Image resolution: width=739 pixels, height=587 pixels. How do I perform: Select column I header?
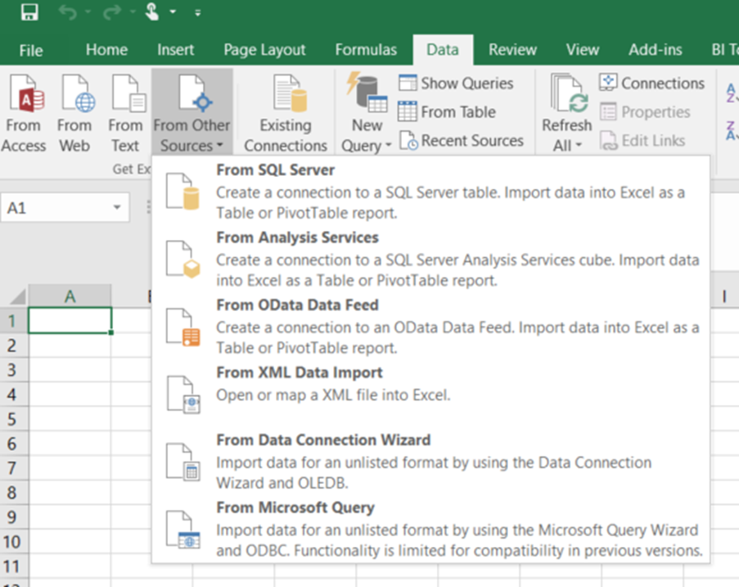(724, 296)
